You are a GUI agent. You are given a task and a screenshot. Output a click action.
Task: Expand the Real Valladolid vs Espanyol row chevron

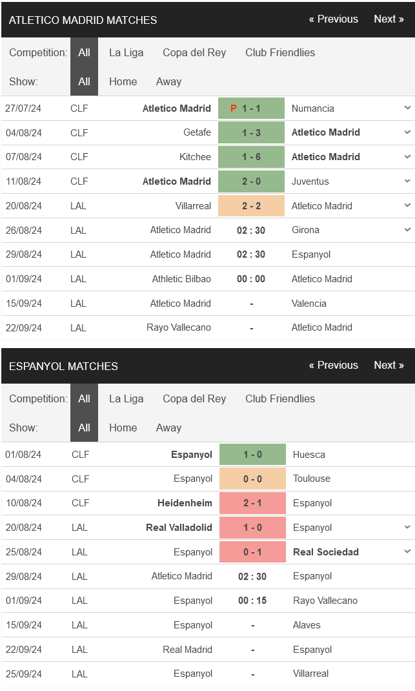(x=407, y=527)
